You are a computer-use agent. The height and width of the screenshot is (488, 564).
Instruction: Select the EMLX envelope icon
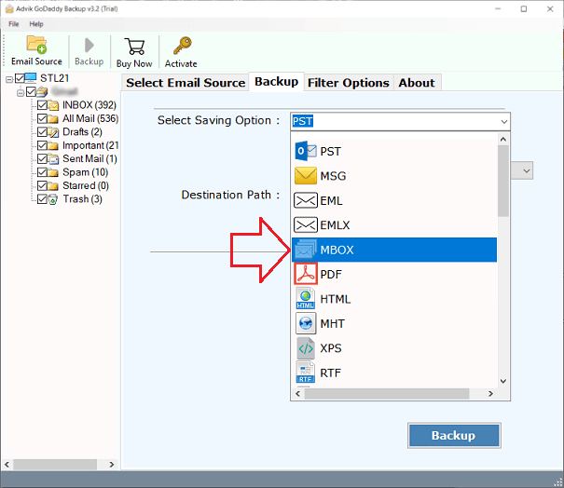pos(306,225)
